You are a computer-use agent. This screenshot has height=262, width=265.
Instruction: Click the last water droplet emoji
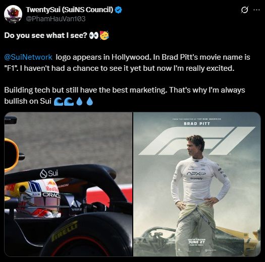[90, 101]
